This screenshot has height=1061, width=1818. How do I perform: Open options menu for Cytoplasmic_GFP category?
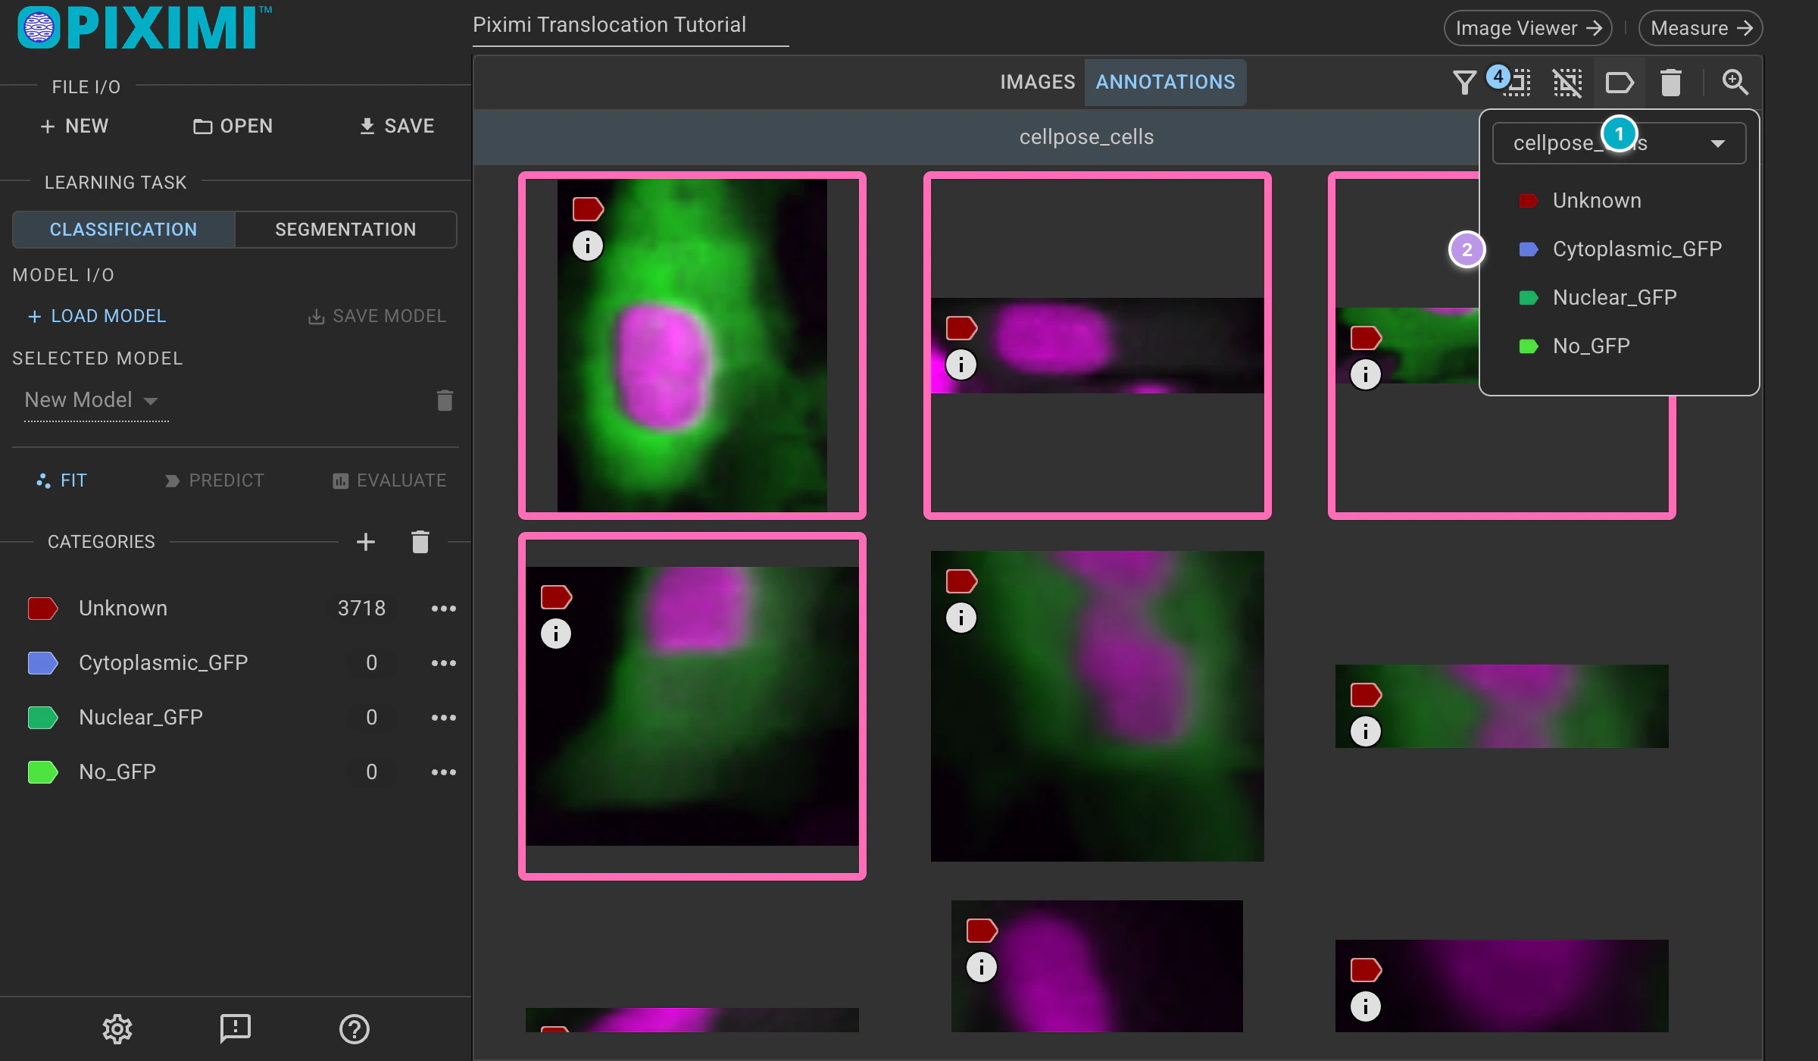444,663
